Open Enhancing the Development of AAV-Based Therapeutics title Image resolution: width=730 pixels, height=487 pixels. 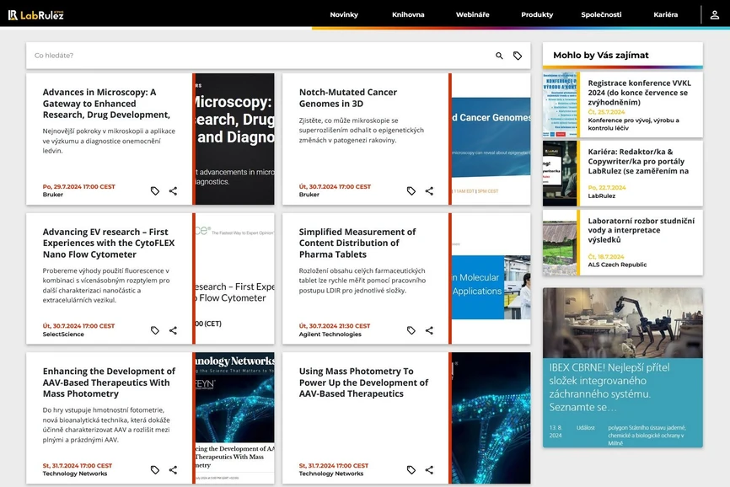[x=109, y=383]
